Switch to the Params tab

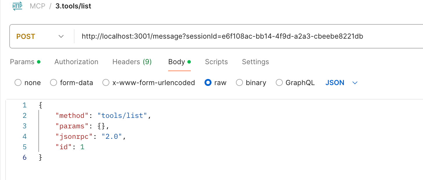(x=25, y=62)
